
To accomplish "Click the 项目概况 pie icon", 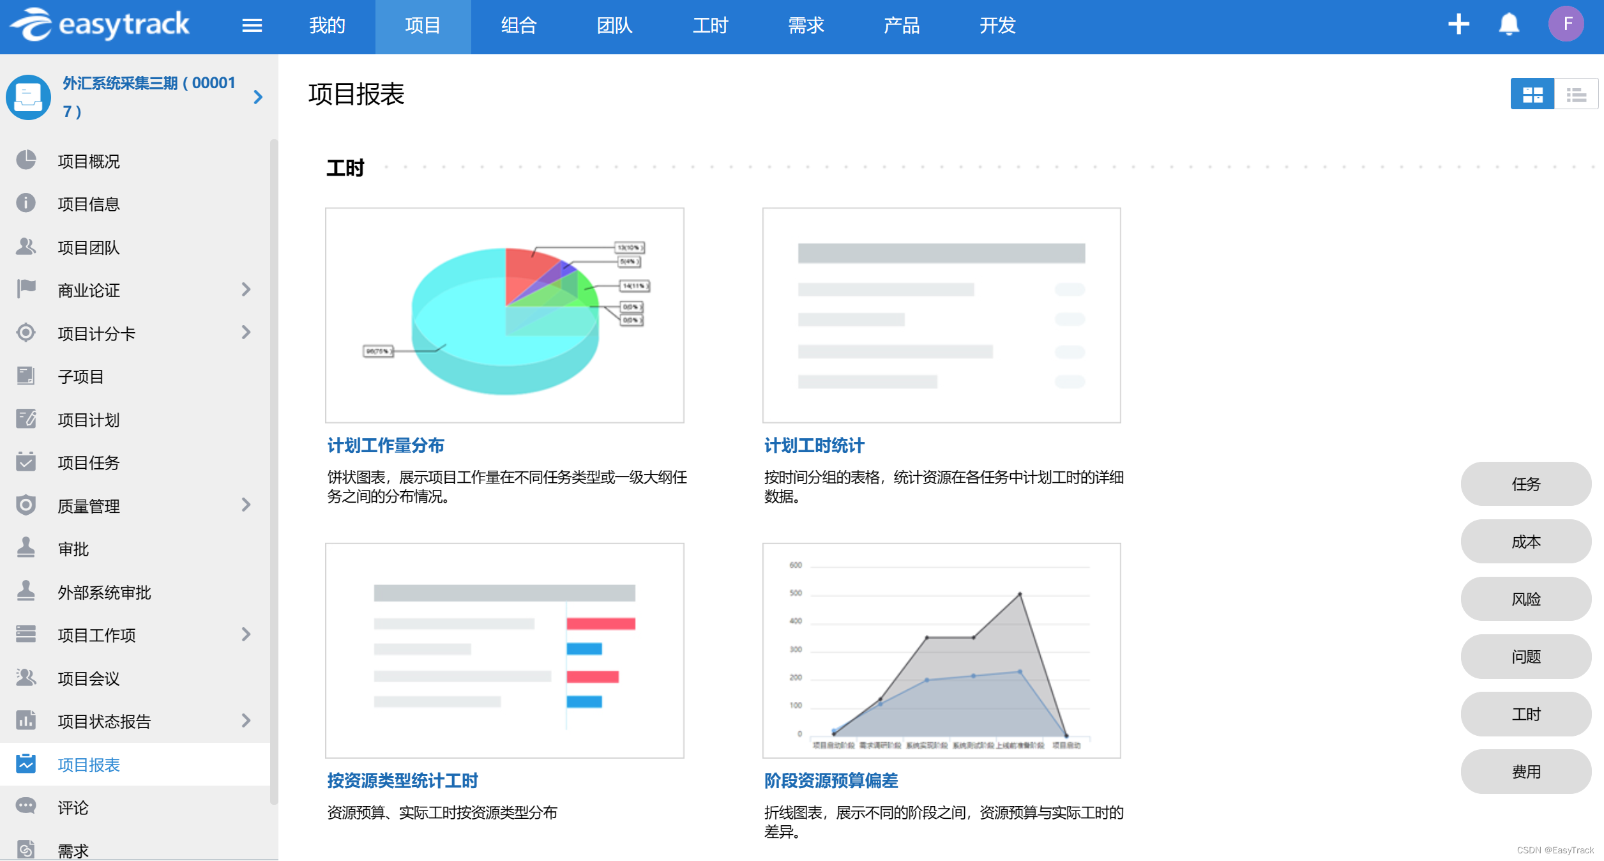I will tap(26, 160).
